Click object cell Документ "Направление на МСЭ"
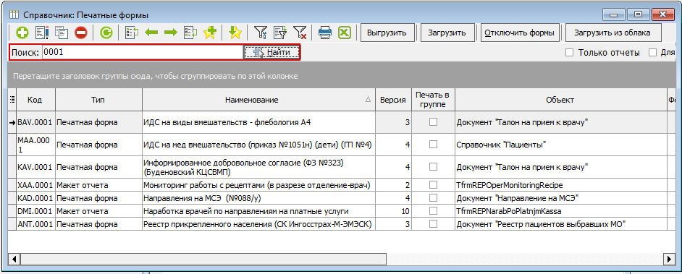Screen dimensions: 682x274 pyautogui.click(x=560, y=198)
